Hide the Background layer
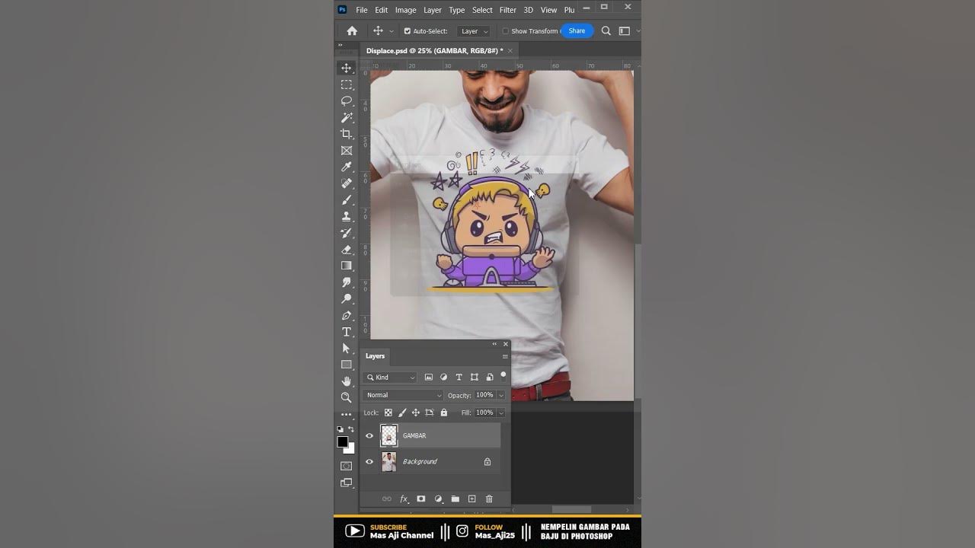The image size is (975, 548). (369, 462)
